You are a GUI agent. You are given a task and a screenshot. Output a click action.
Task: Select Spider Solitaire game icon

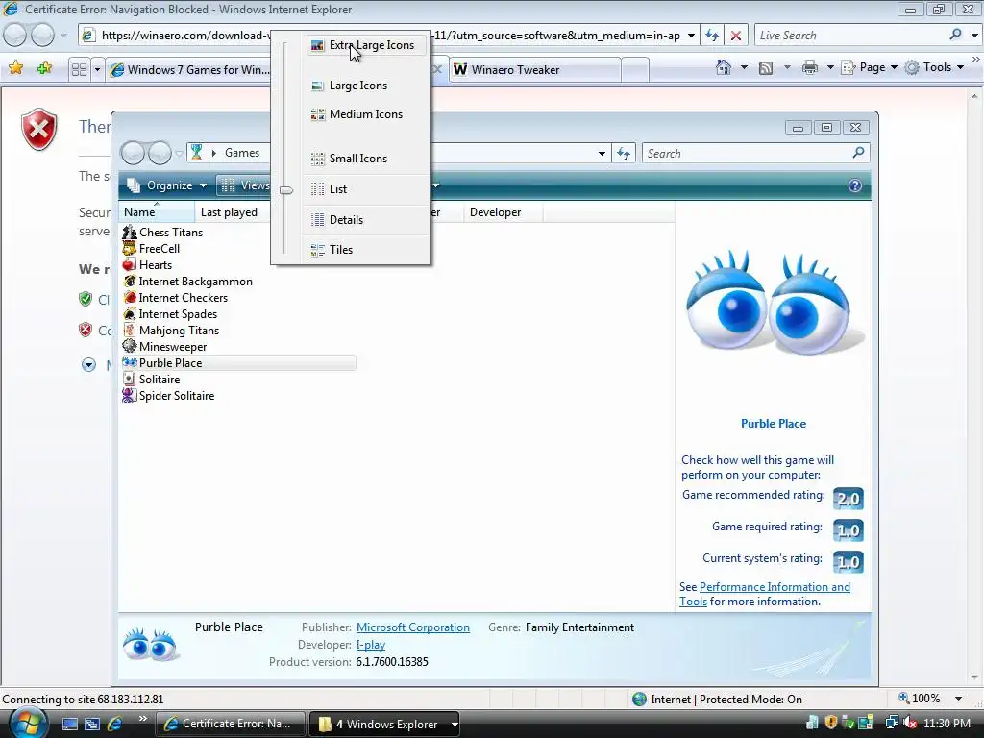pyautogui.click(x=130, y=395)
